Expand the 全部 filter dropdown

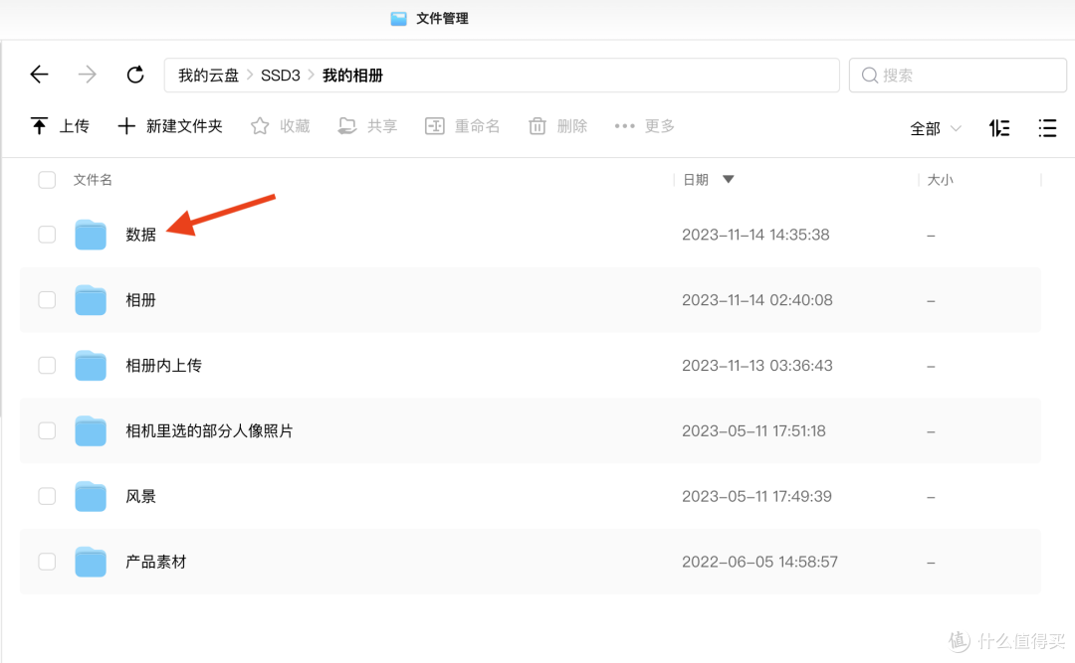point(936,128)
